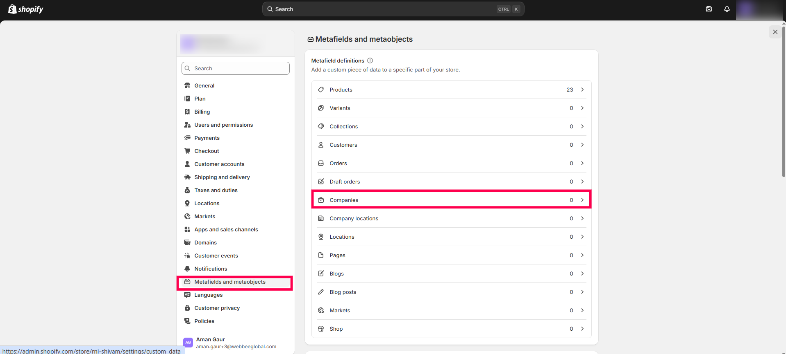Click the Customer privacy lock icon
The image size is (786, 354).
pos(187,308)
